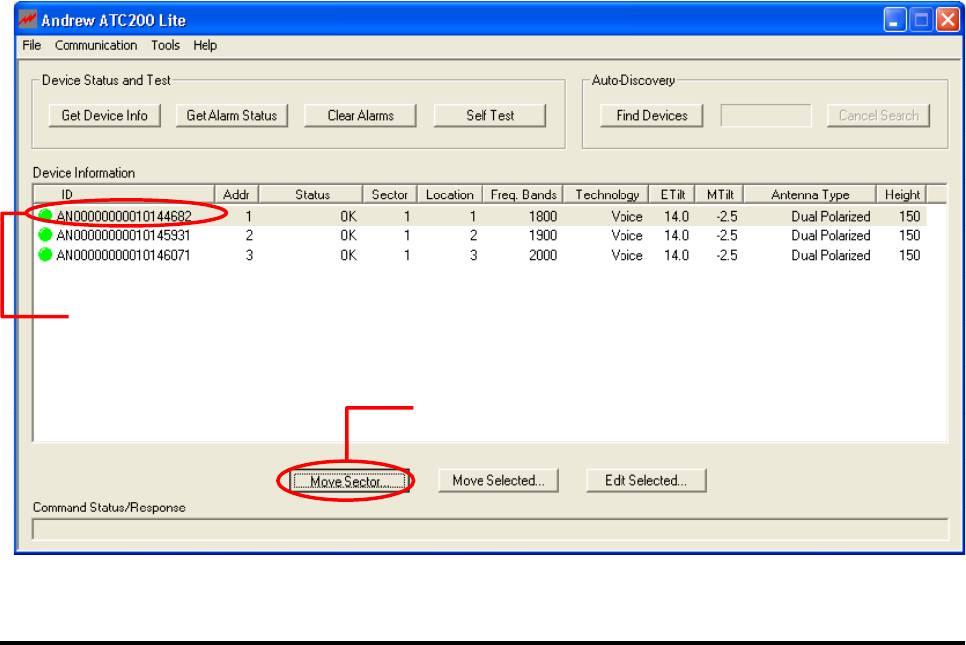Start Find Devices auto-discovery
Image resolution: width=966 pixels, height=645 pixels.
[x=651, y=116]
